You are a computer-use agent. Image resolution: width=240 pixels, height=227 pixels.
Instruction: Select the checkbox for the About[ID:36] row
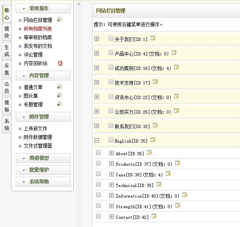(x=98, y=153)
